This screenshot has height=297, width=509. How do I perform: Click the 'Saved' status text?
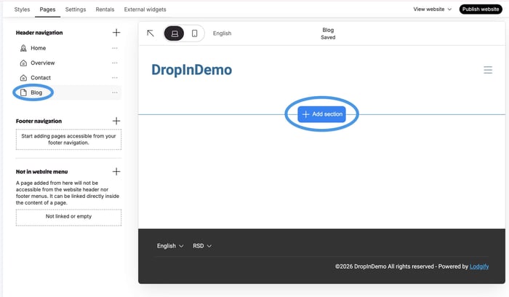[328, 37]
